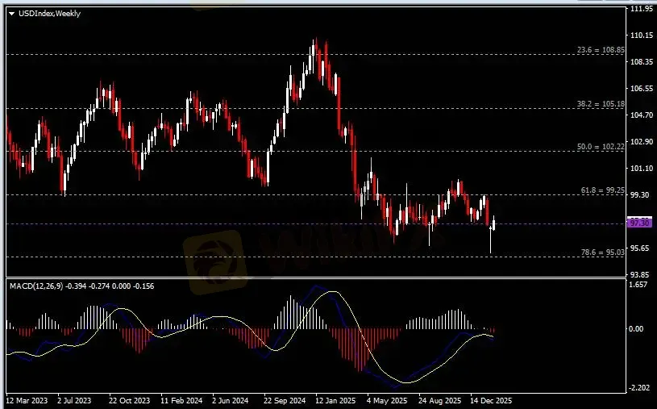Click the 4 May 2025 date label
This screenshot has width=657, height=409.
point(387,401)
